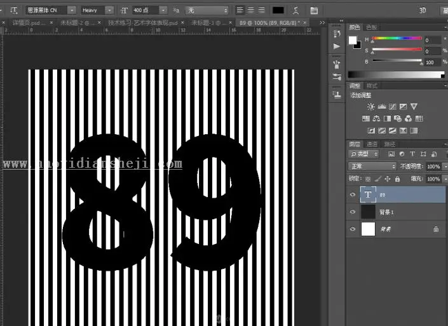Open the 400 点 font size dropdown
The width and height of the screenshot is (448, 326).
pos(163,11)
